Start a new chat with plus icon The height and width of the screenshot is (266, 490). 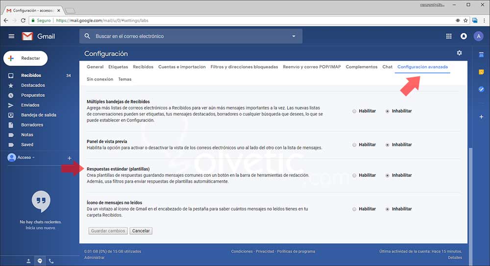[70, 158]
